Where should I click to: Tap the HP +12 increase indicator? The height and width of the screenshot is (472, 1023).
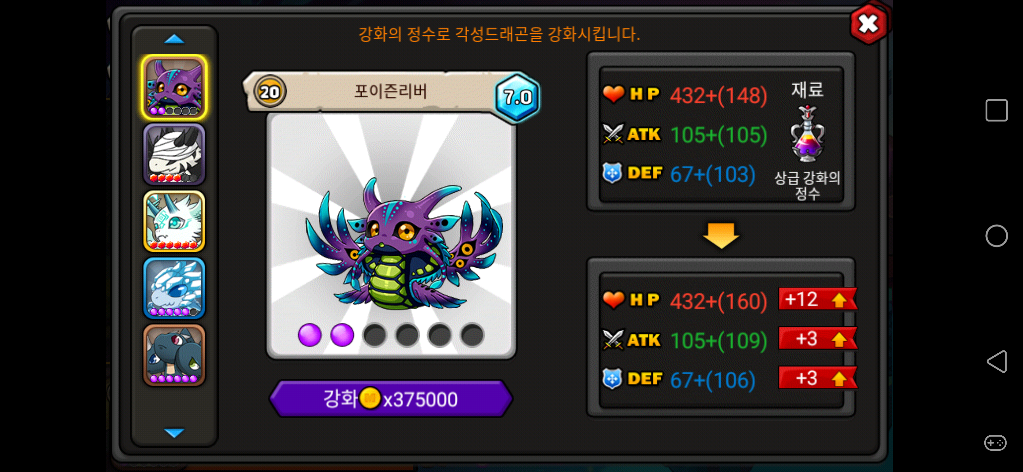point(817,299)
